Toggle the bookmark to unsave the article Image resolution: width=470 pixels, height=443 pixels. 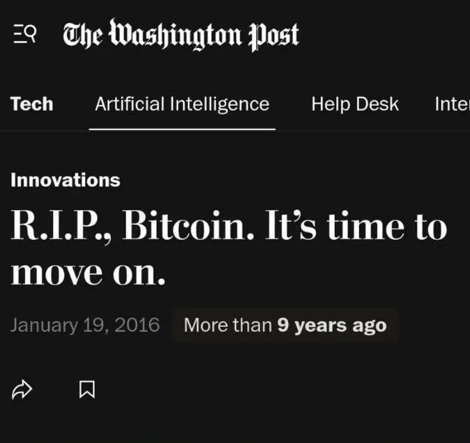click(x=87, y=389)
